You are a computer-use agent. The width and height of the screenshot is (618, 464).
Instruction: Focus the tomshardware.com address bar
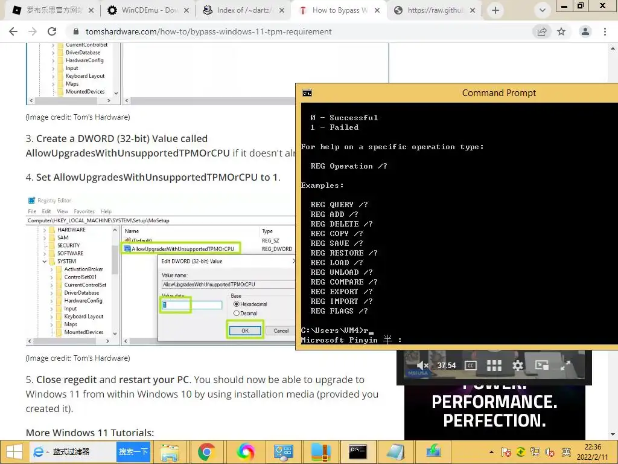pyautogui.click(x=299, y=31)
